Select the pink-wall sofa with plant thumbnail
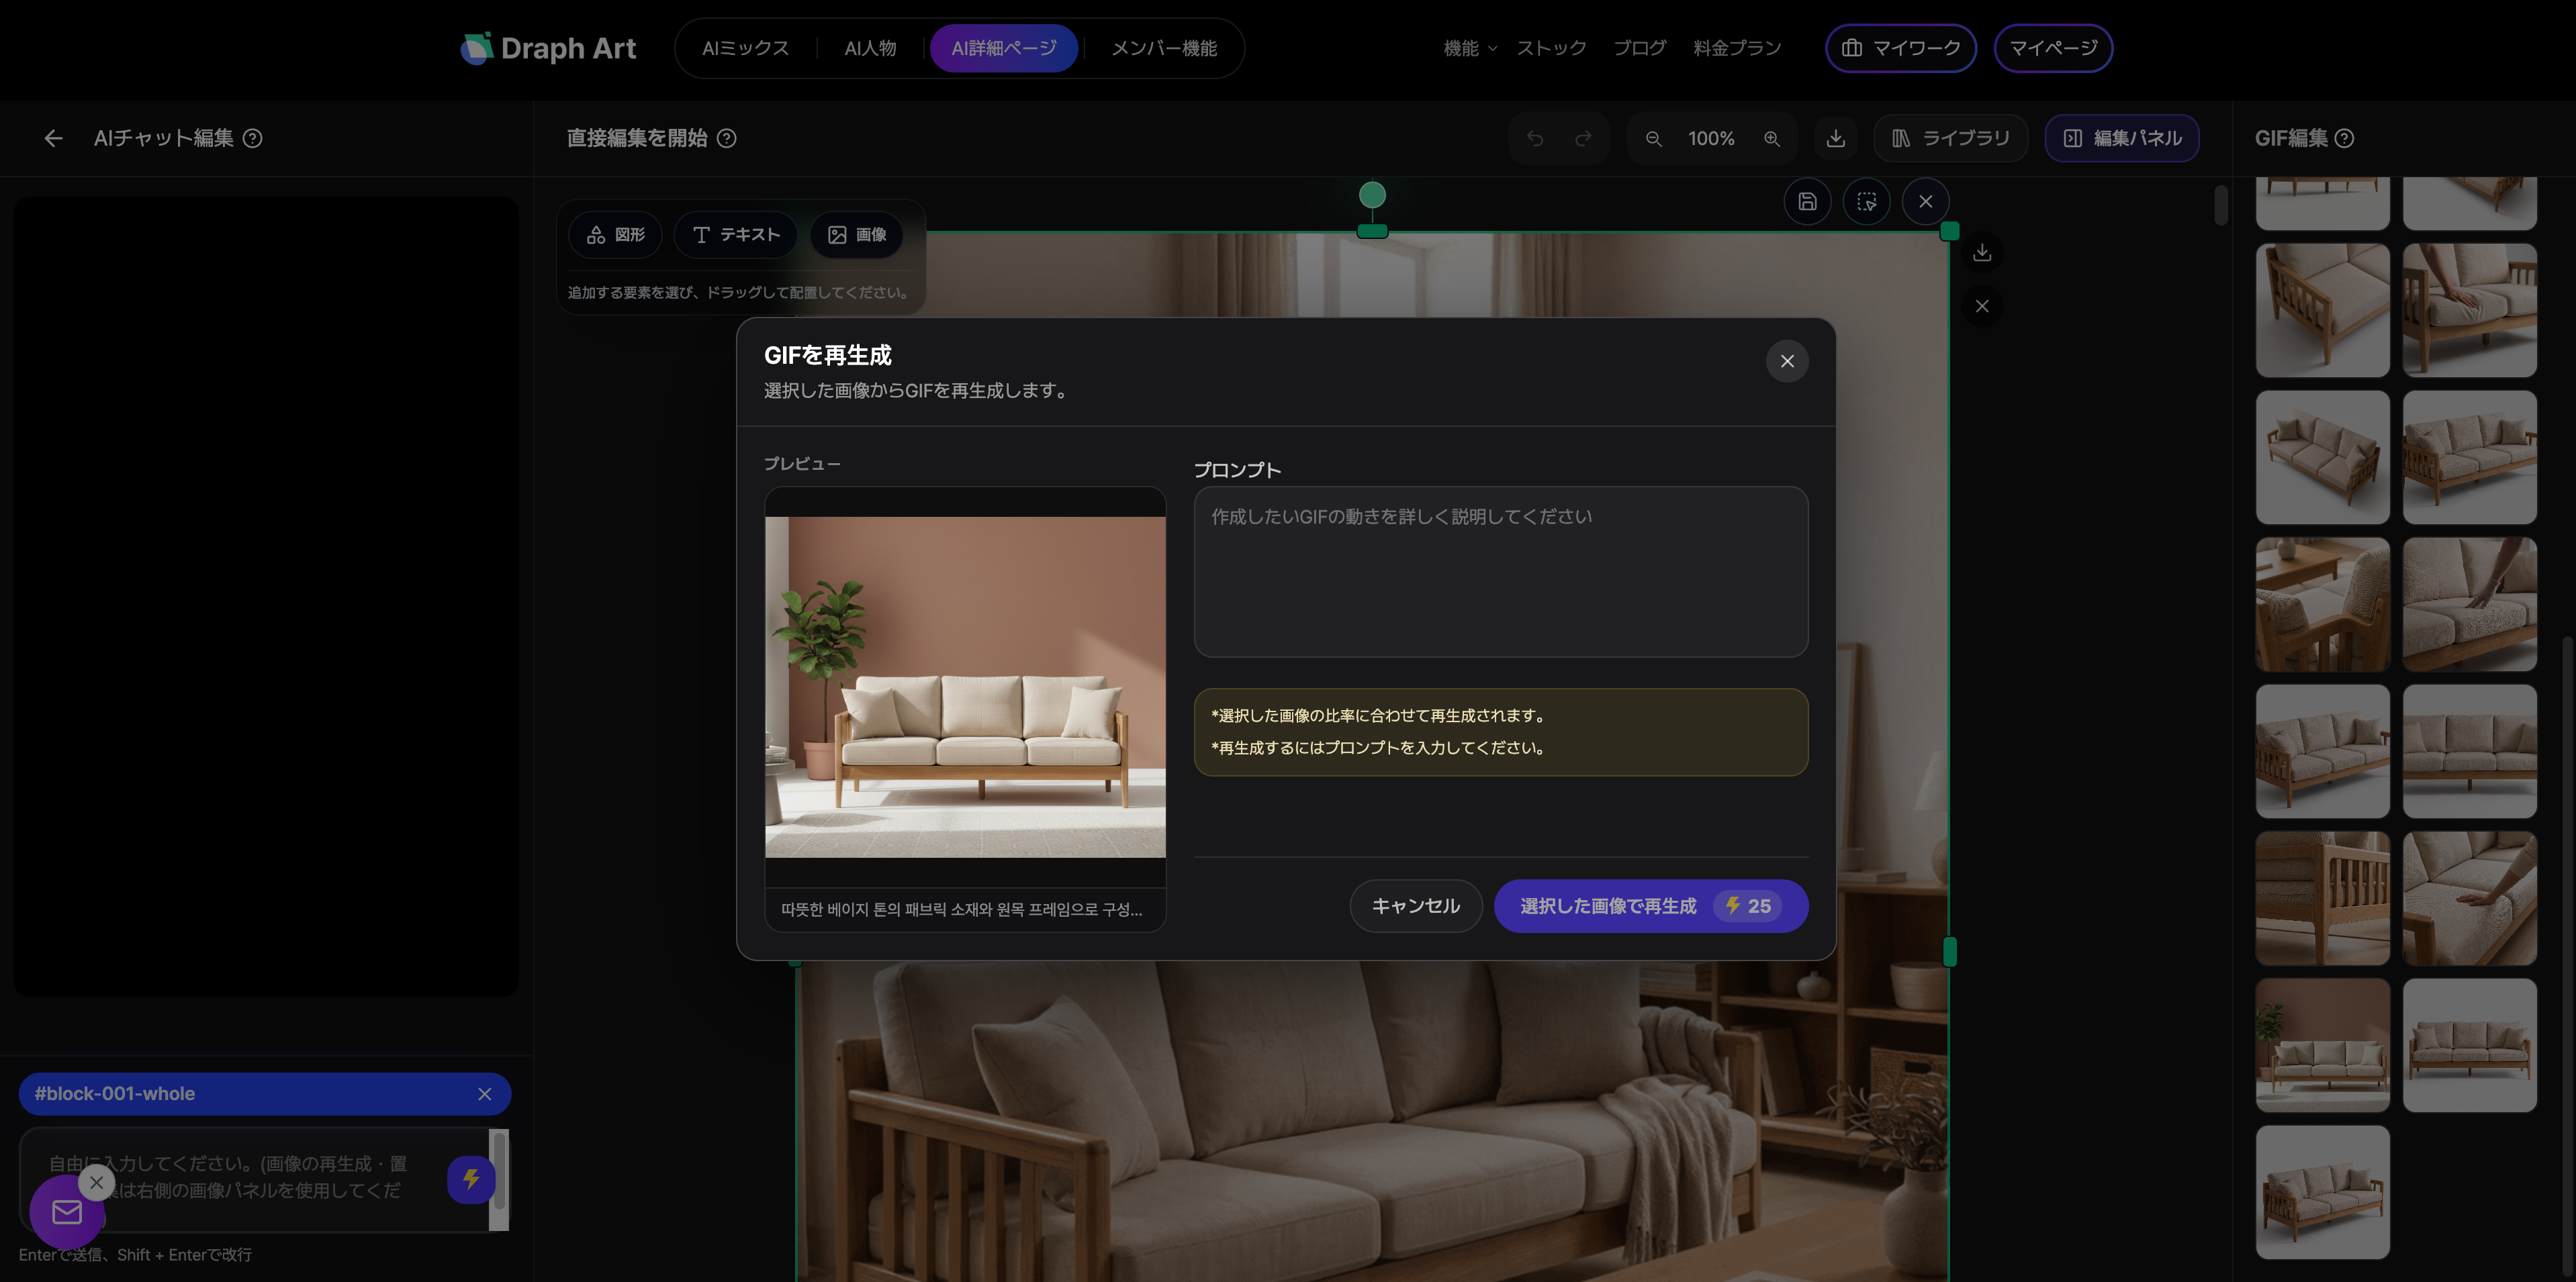This screenshot has width=2576, height=1282. click(x=2322, y=1045)
